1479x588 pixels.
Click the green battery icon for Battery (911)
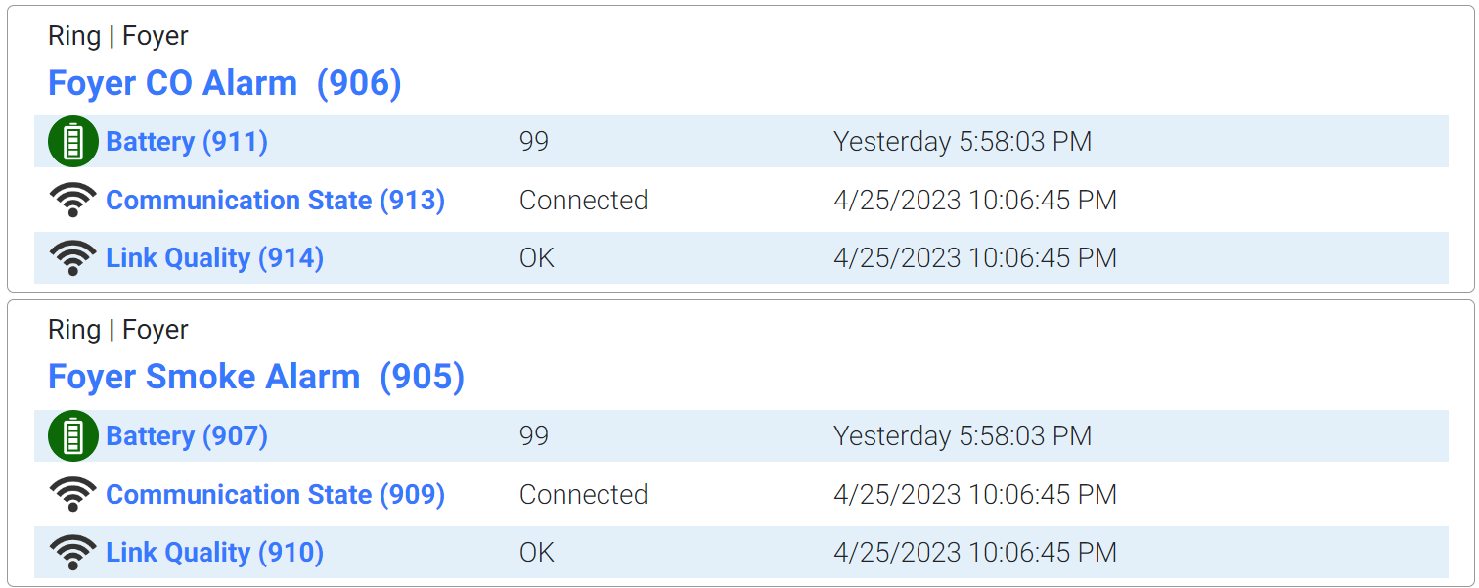click(x=73, y=141)
